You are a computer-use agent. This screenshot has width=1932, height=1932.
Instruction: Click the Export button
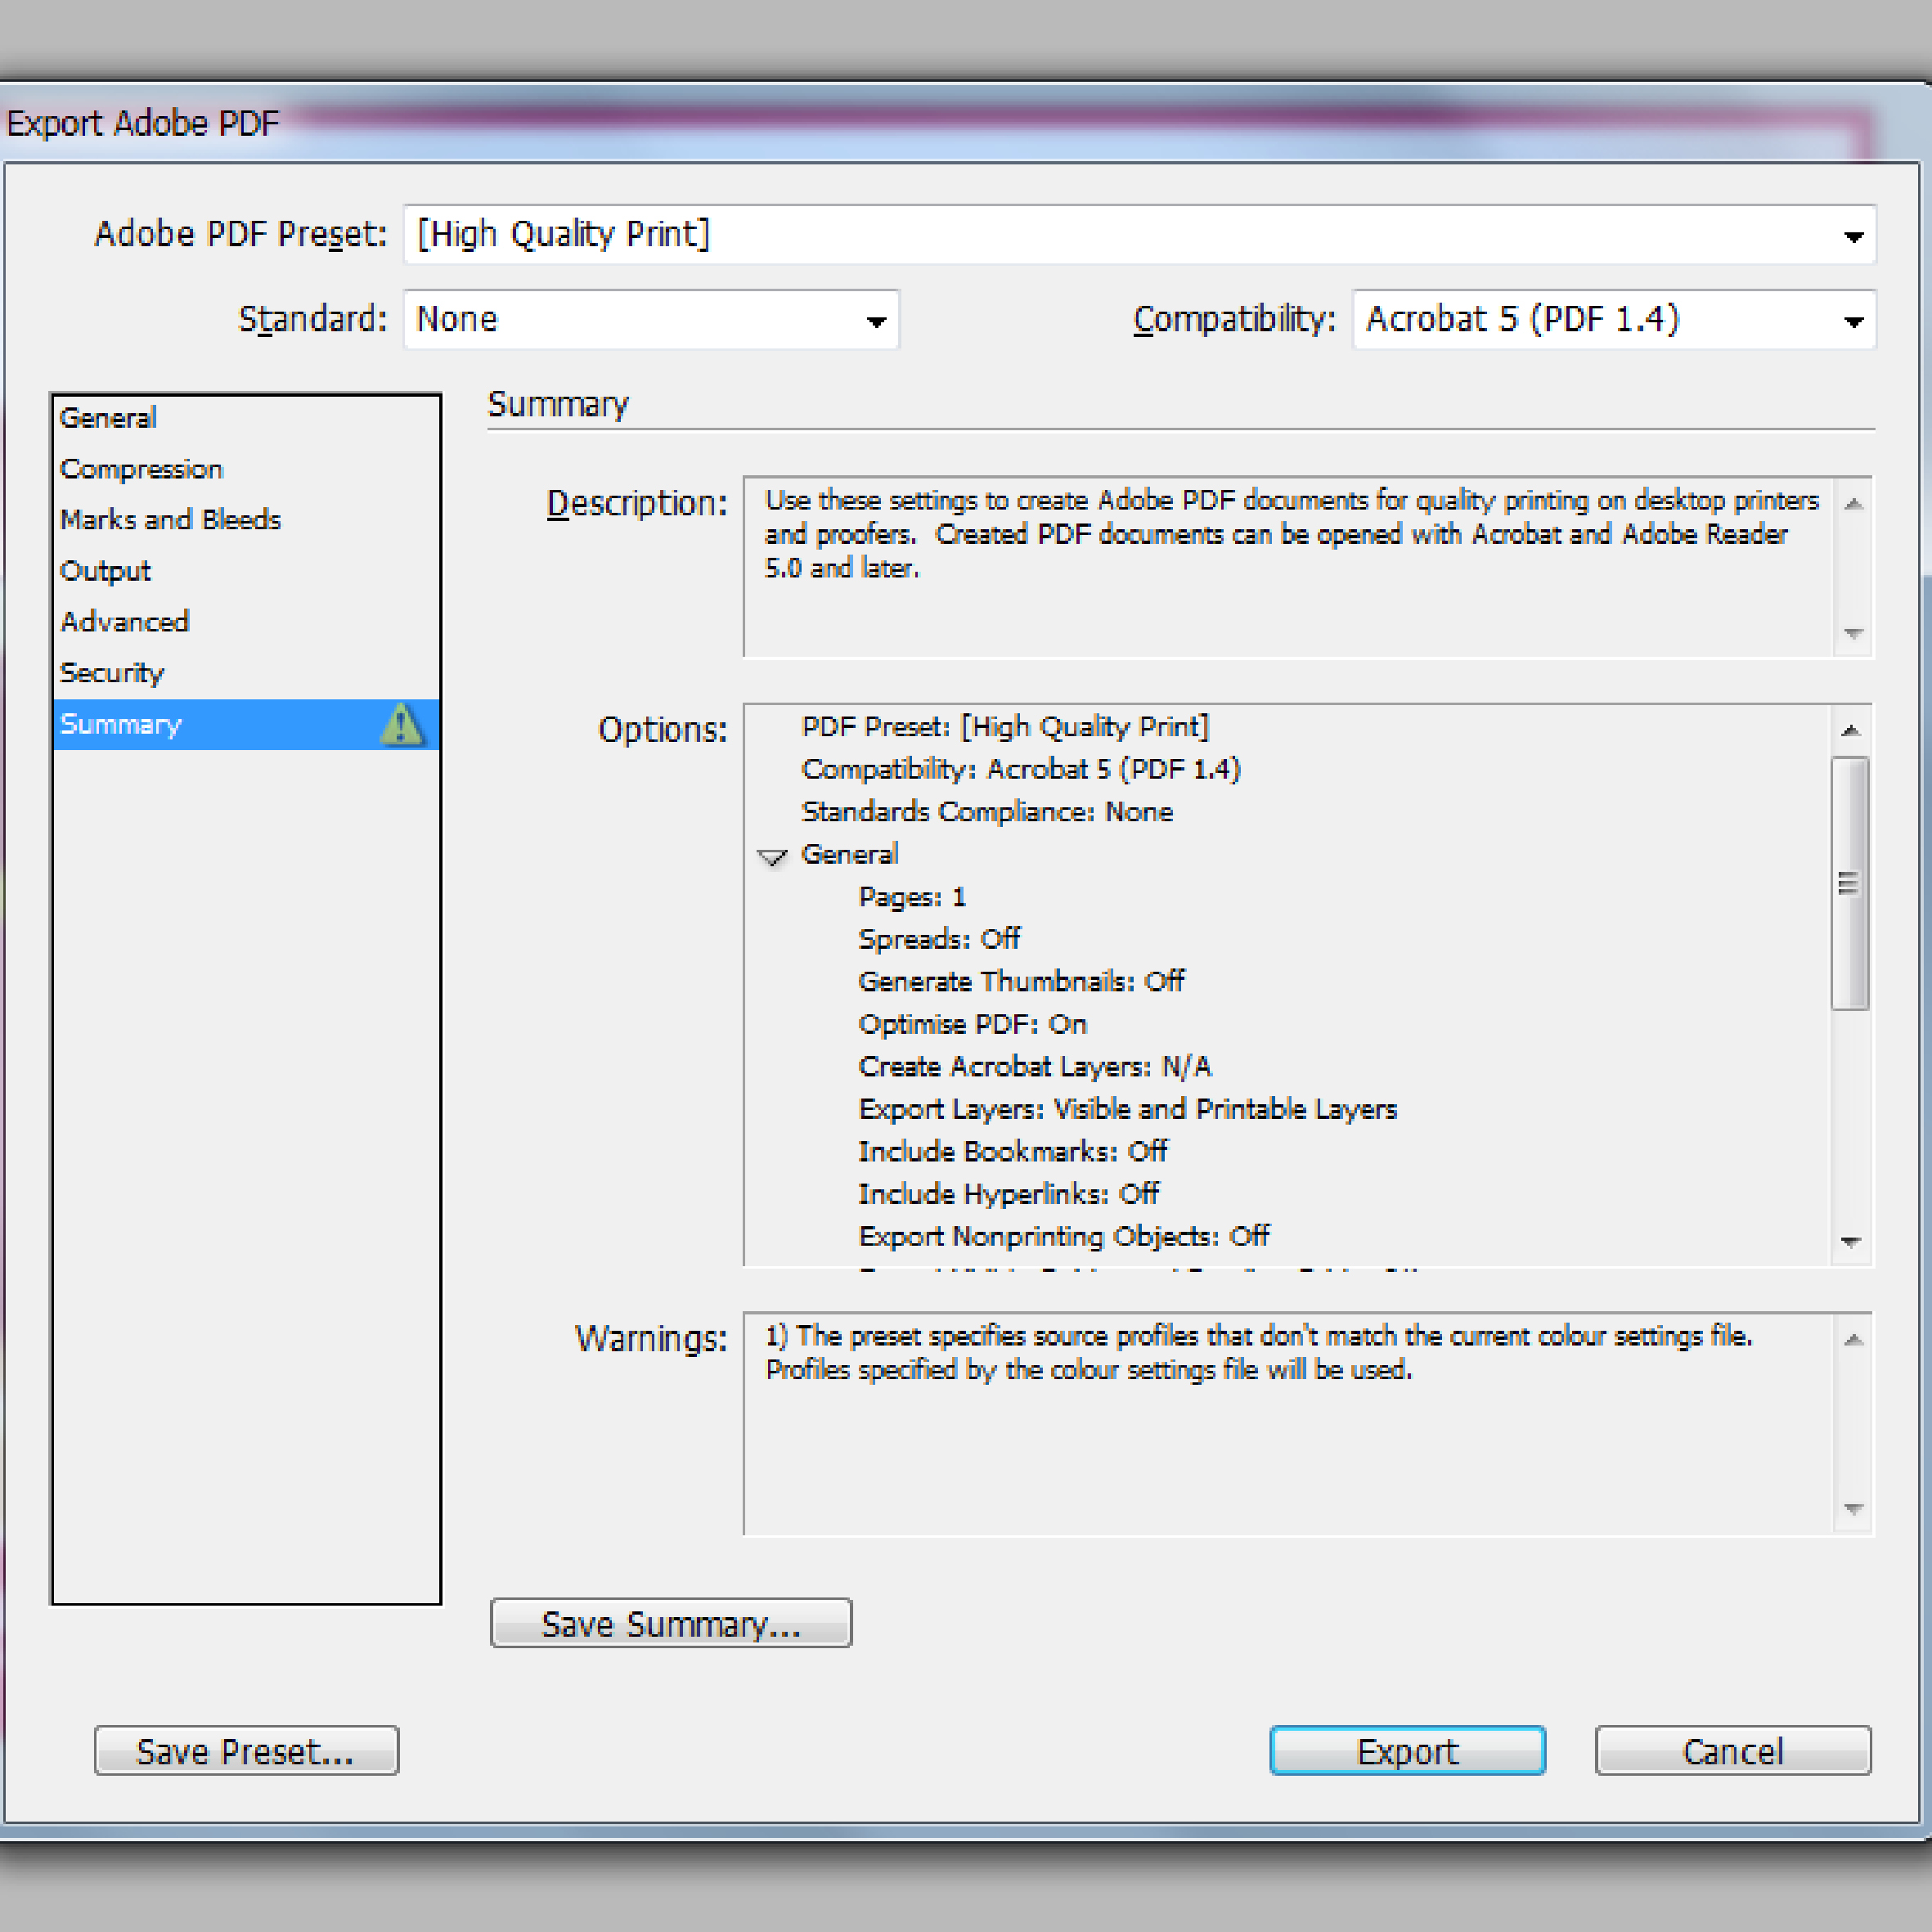pyautogui.click(x=1408, y=1751)
